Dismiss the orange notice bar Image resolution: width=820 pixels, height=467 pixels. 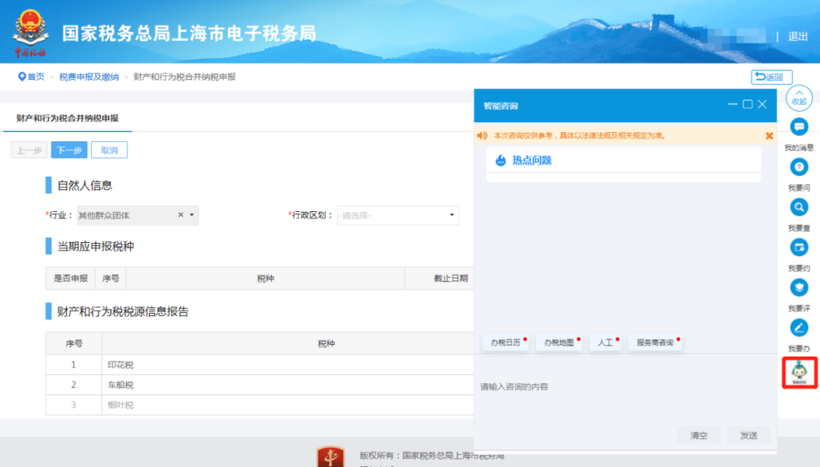tap(768, 135)
